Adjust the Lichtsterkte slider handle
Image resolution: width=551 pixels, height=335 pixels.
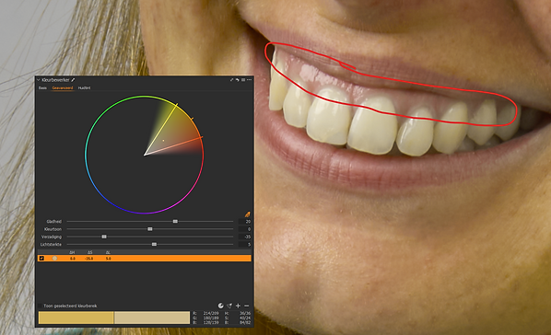pyautogui.click(x=154, y=244)
